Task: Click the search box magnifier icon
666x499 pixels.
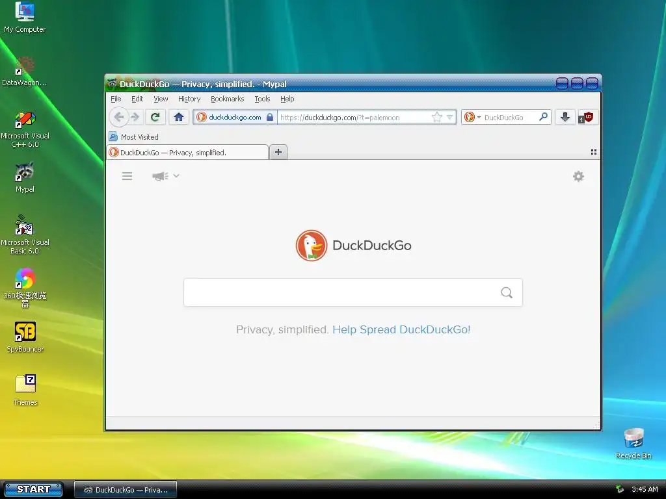Action: point(543,117)
